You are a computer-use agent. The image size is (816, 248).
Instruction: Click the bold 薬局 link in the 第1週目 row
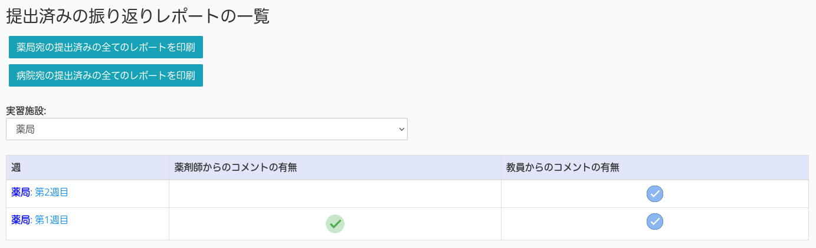(21, 220)
